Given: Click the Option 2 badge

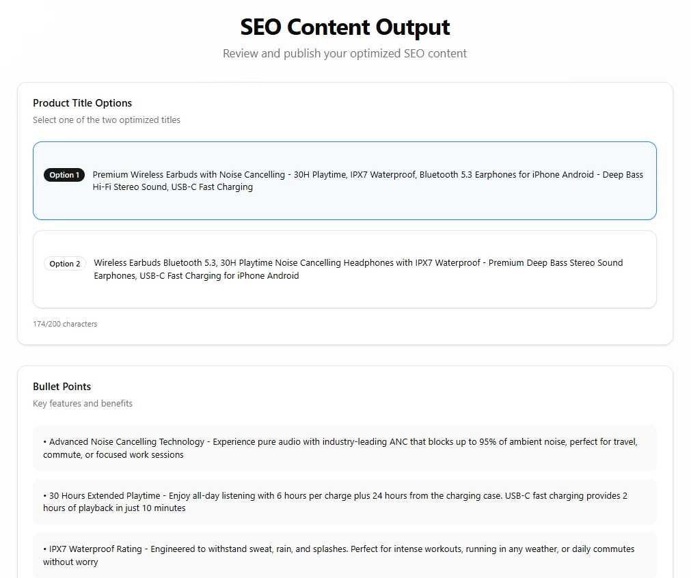Looking at the screenshot, I should coord(65,264).
